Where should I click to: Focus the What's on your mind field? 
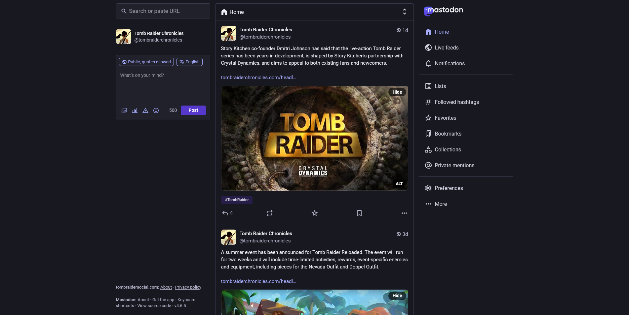click(163, 86)
